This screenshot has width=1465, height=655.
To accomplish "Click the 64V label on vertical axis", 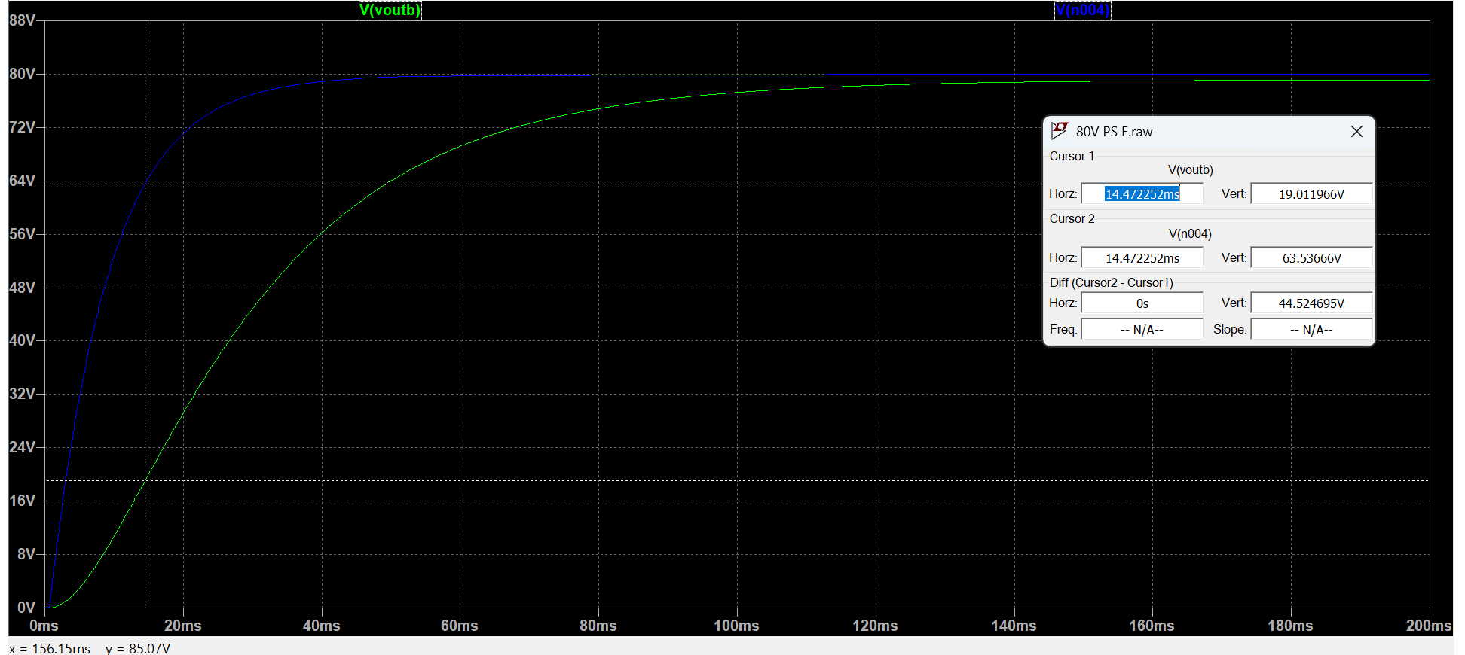I will [x=22, y=181].
